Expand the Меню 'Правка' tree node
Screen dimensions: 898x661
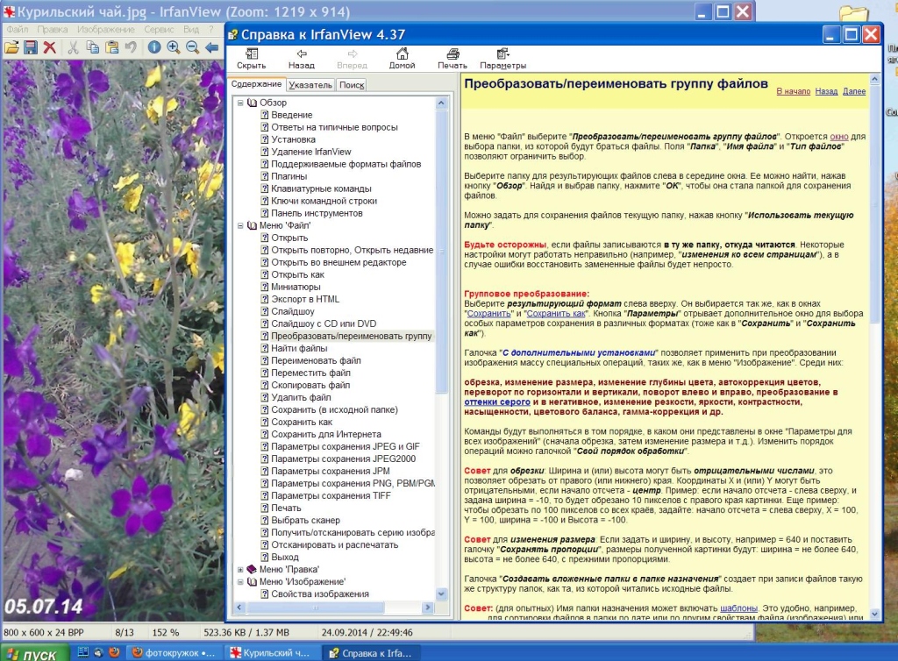(x=240, y=570)
